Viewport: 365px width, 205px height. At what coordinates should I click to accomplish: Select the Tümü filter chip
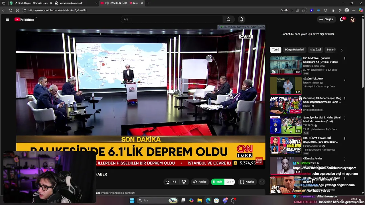(x=275, y=50)
